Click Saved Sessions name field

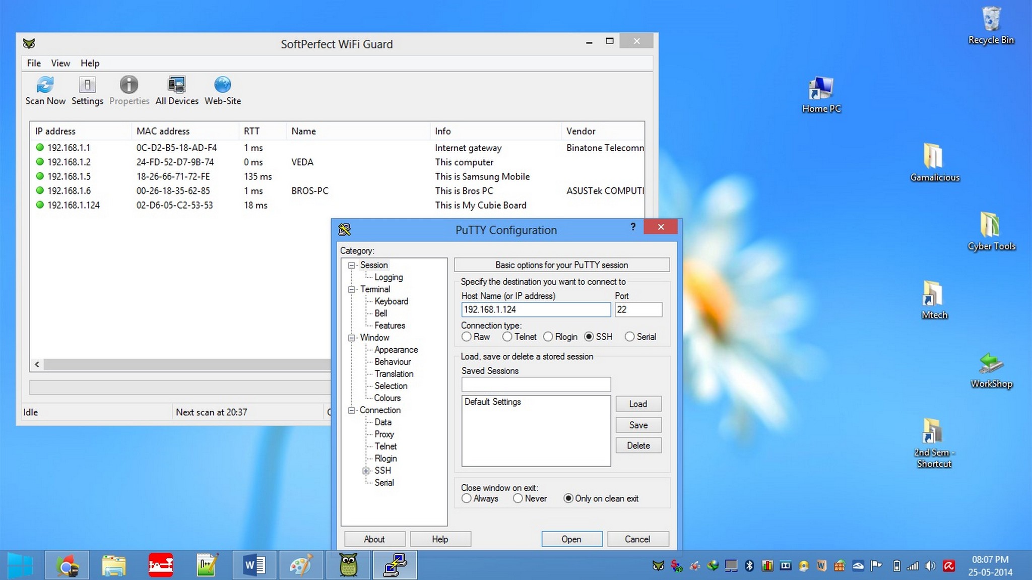tap(536, 384)
